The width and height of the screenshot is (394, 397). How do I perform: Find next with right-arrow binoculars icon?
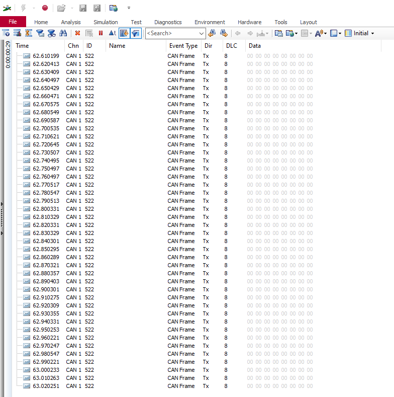click(224, 33)
